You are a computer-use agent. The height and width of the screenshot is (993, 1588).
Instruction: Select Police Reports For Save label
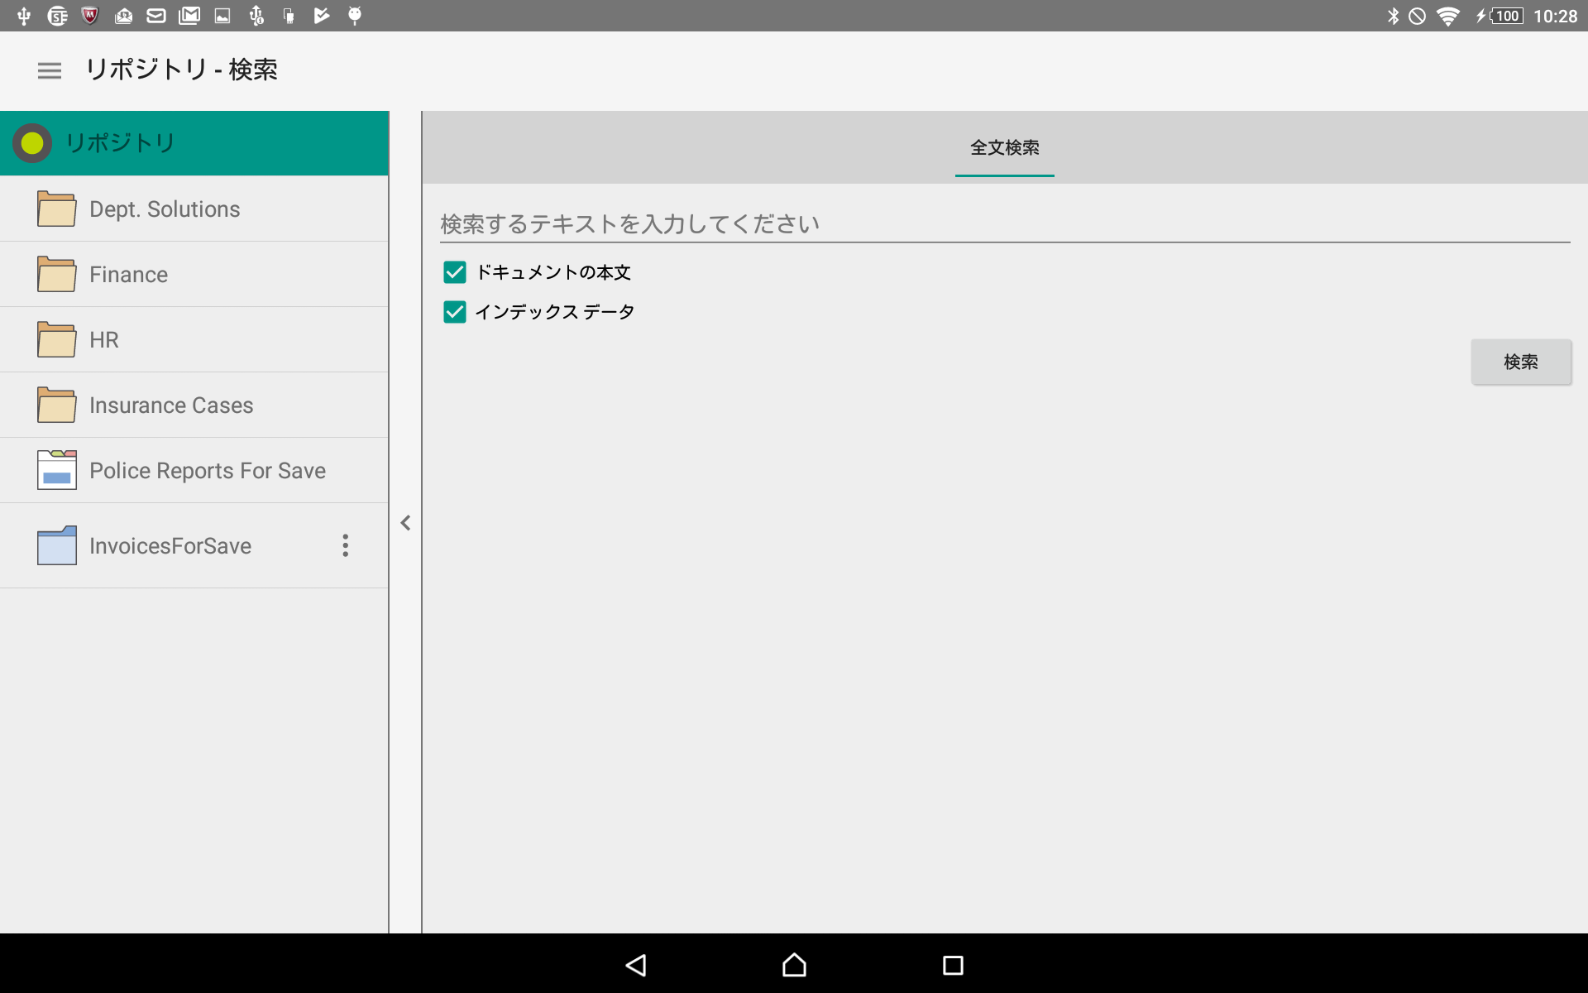208,471
